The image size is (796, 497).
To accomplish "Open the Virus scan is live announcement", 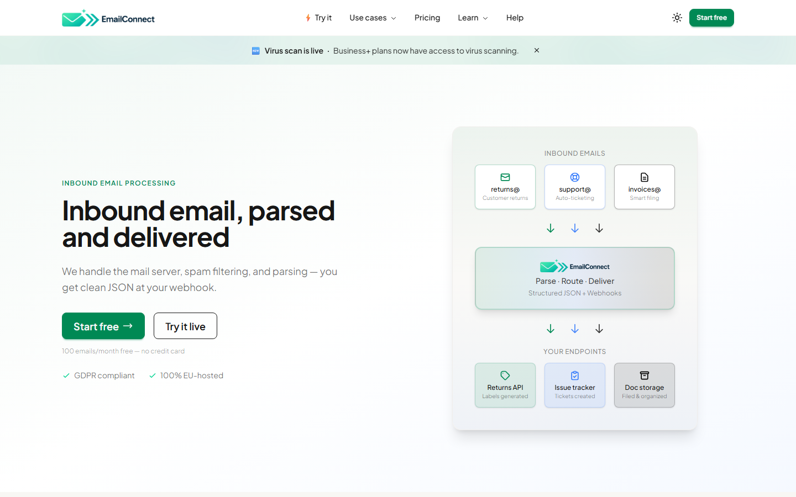I will click(x=294, y=50).
